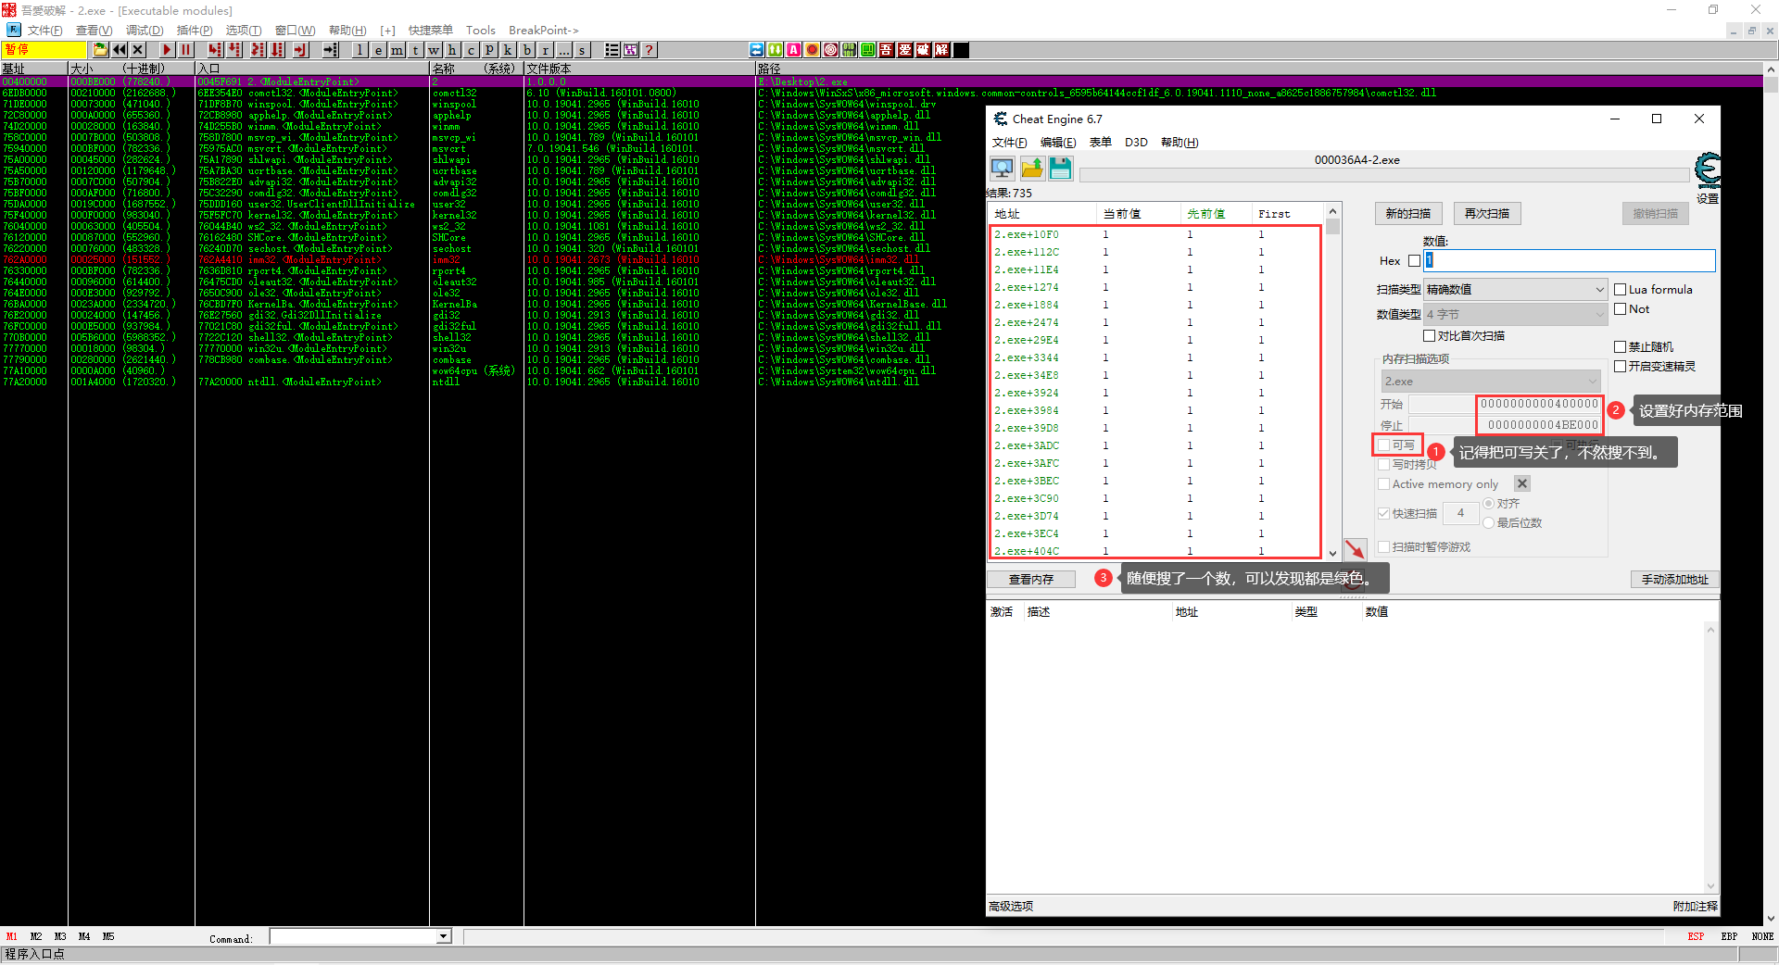Image resolution: width=1779 pixels, height=965 pixels.
Task: Open breakpoints window via 'b' button
Action: 526,50
